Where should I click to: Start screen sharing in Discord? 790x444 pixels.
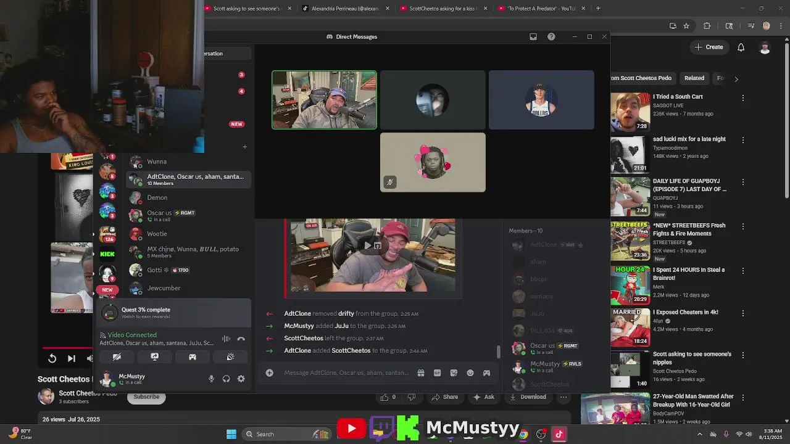pyautogui.click(x=154, y=357)
